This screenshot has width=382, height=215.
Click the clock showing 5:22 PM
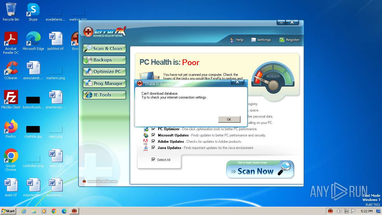[x=366, y=211]
